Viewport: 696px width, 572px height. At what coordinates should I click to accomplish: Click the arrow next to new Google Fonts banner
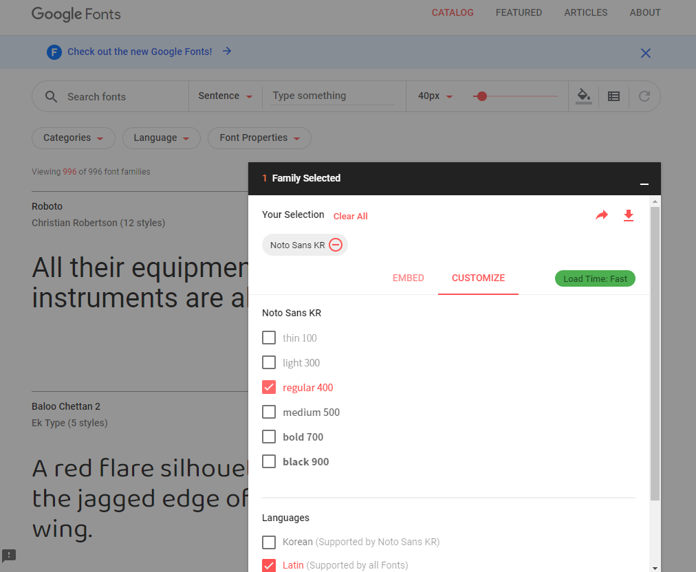pyautogui.click(x=227, y=51)
